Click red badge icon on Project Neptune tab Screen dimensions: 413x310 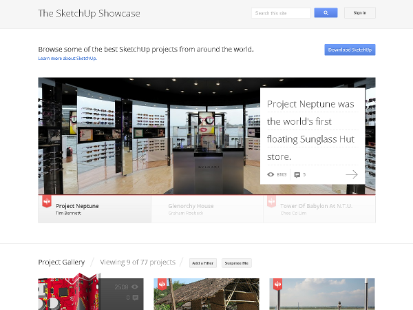coord(47,202)
